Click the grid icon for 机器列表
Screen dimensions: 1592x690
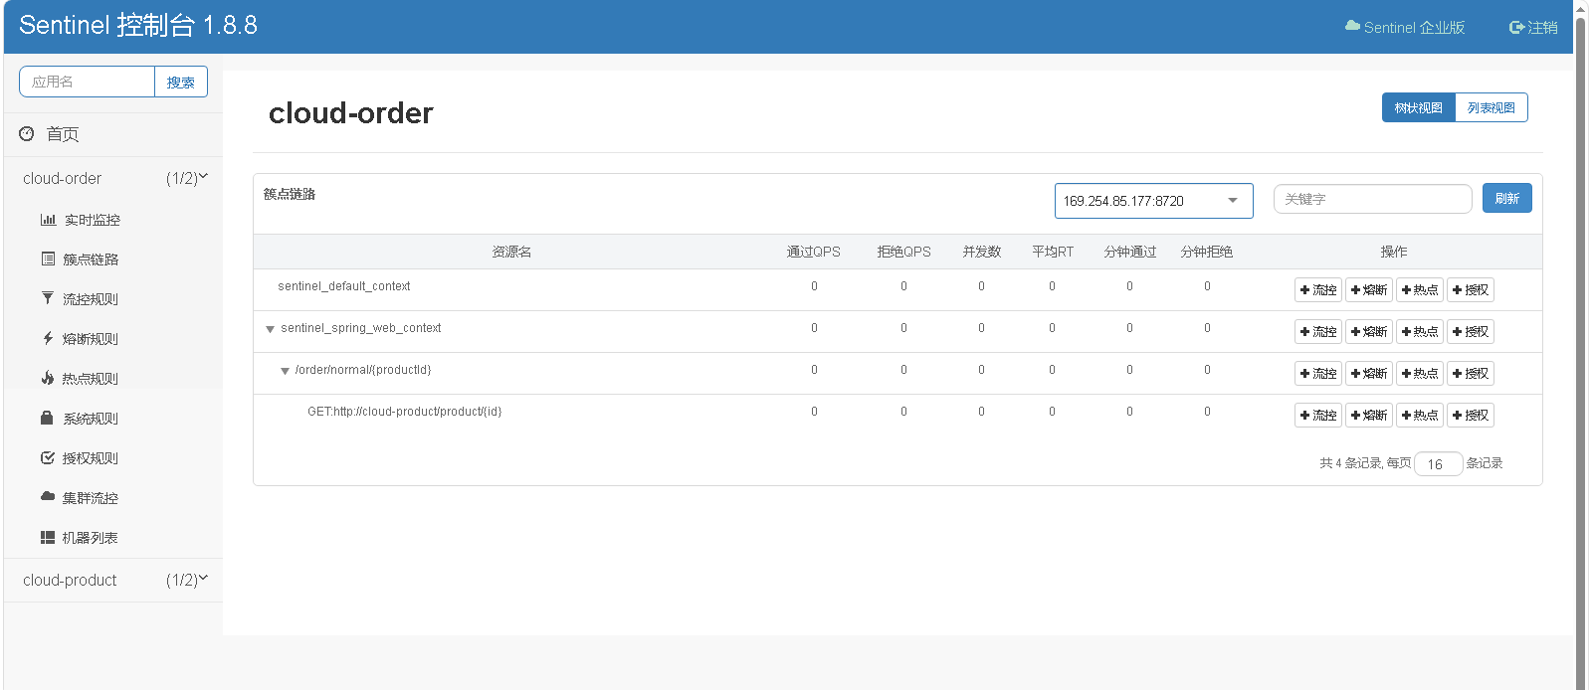(x=48, y=537)
